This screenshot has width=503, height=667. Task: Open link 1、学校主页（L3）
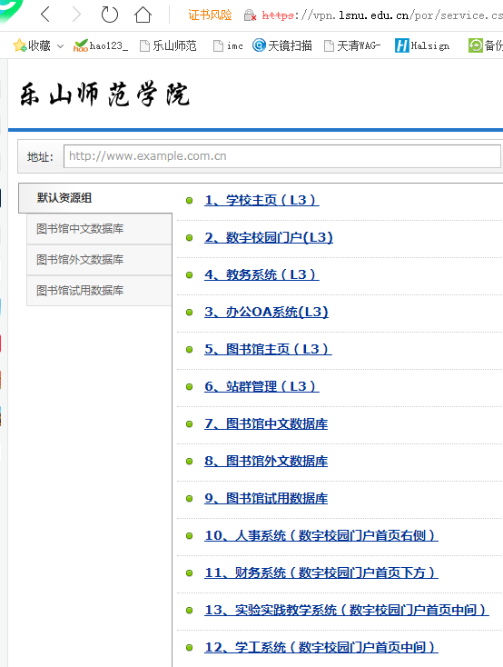click(261, 200)
